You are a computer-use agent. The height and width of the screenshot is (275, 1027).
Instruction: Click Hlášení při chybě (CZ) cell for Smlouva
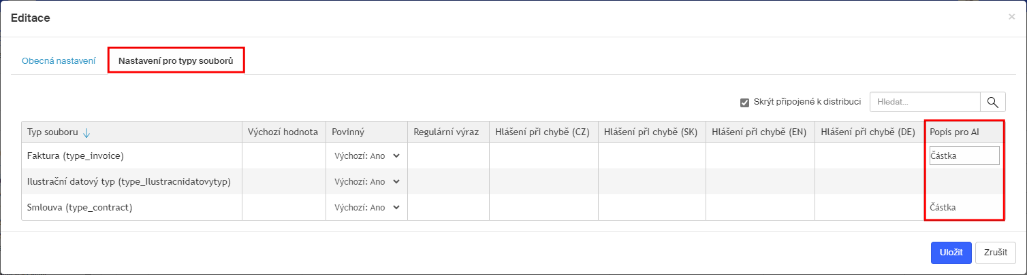(x=543, y=207)
